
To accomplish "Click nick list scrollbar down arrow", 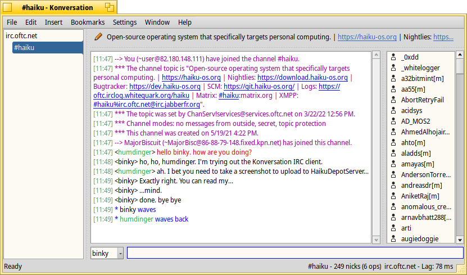I will click(460, 240).
